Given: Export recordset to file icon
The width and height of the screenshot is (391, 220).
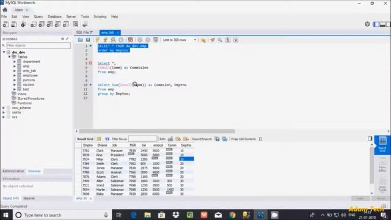Looking at the screenshot, I should (x=217, y=139).
